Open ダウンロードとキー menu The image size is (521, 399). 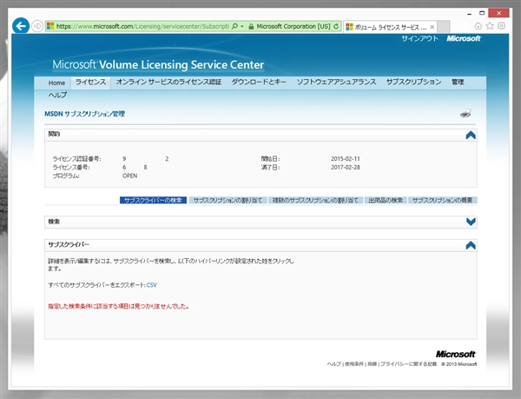[259, 82]
